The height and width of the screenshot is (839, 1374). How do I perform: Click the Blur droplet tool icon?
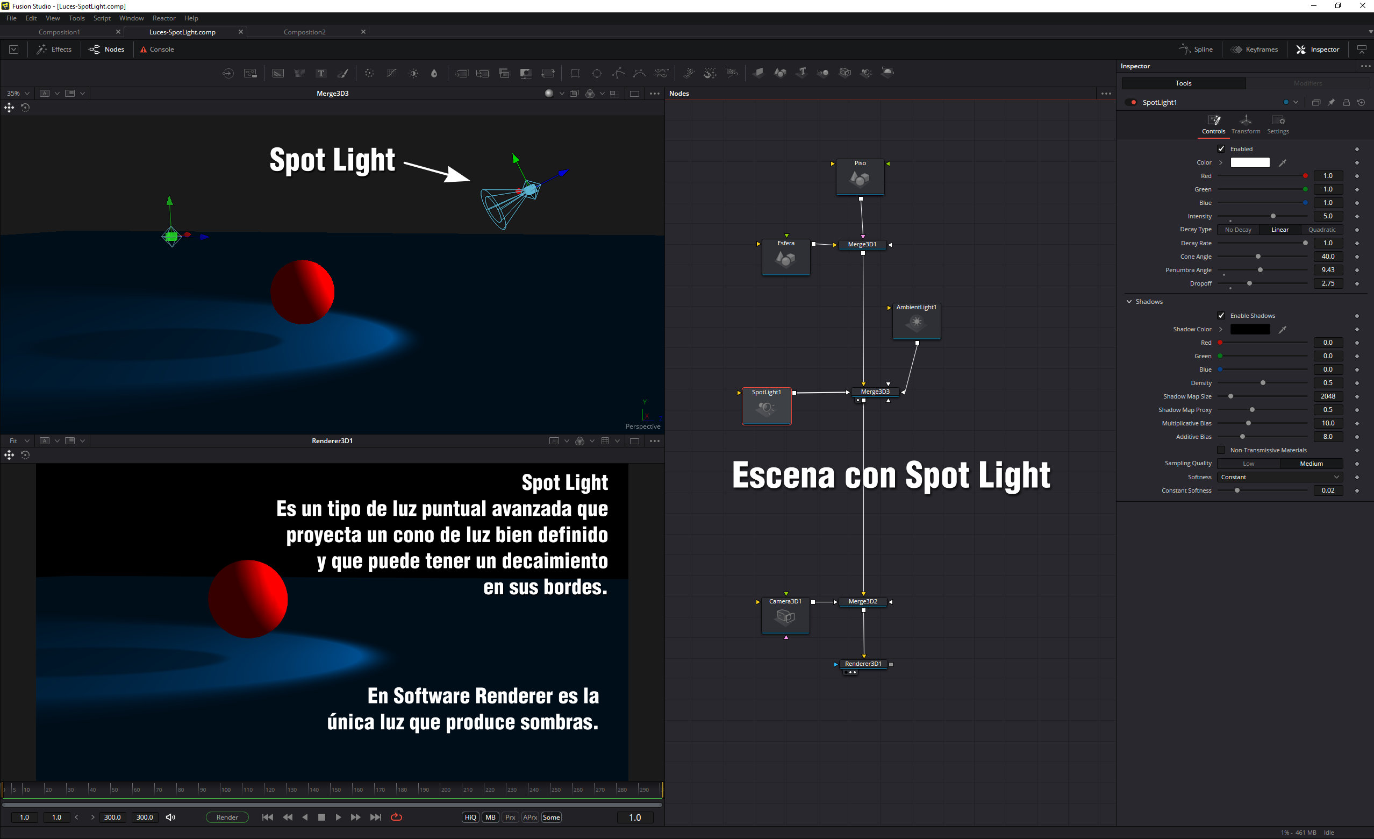434,73
